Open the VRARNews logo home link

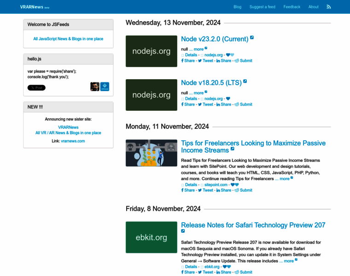[x=35, y=7]
